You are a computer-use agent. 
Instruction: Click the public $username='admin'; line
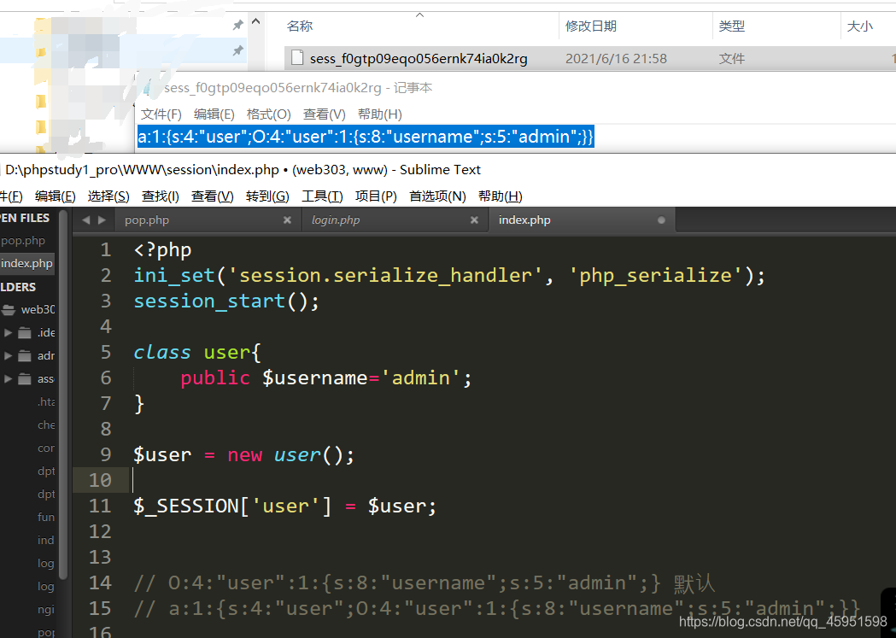tap(326, 378)
